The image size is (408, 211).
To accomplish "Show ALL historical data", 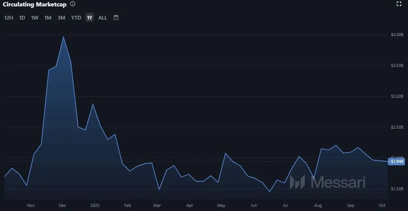I will (103, 18).
